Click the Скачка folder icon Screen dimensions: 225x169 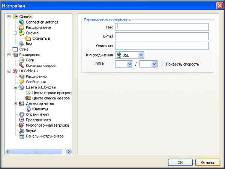pos(22,33)
